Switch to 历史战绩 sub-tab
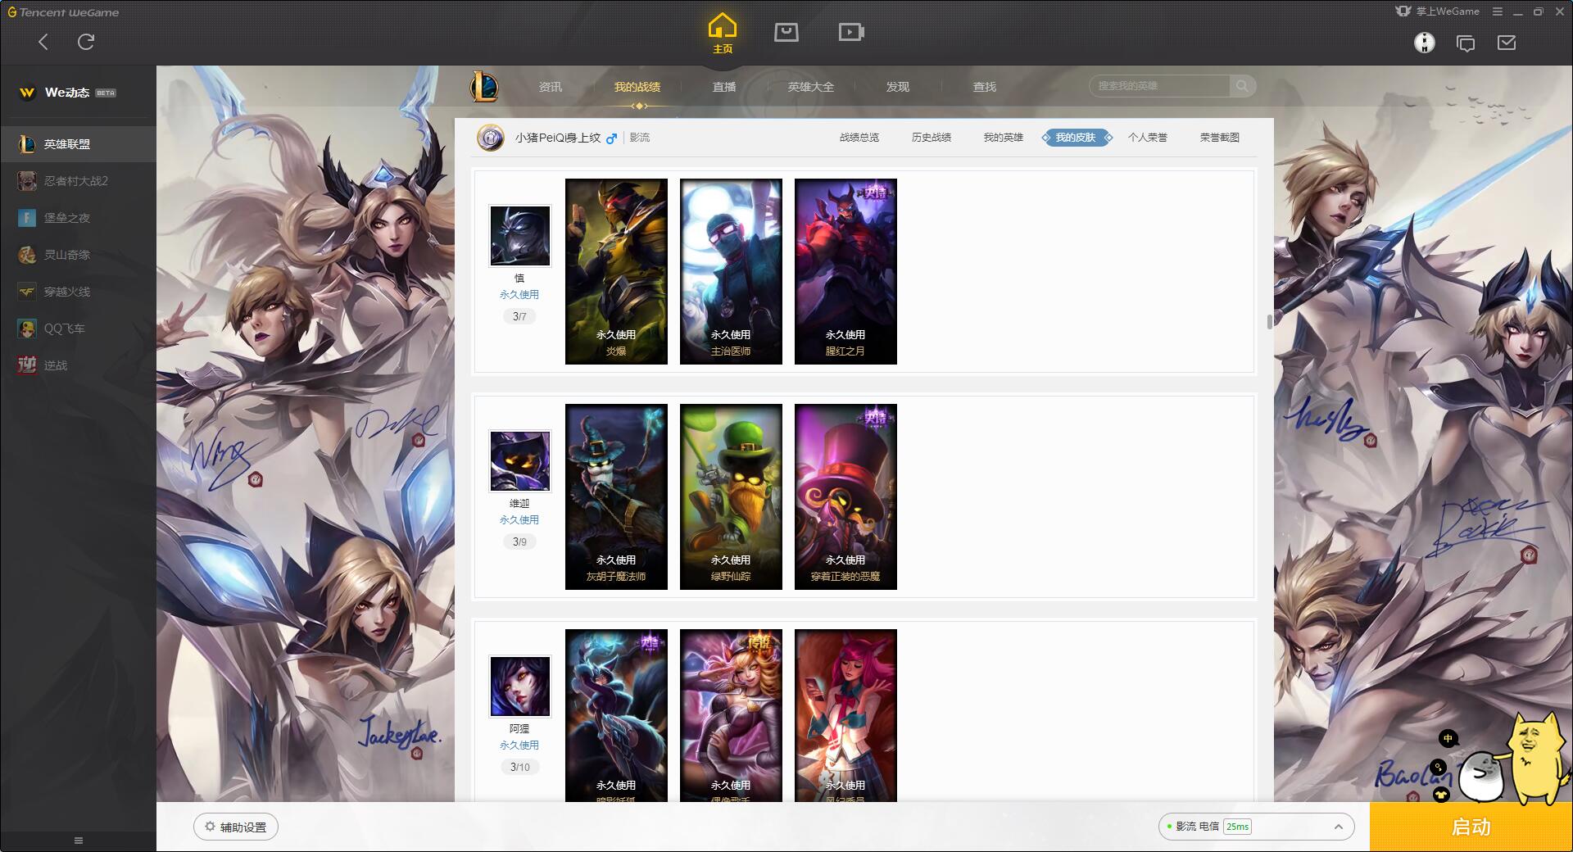The width and height of the screenshot is (1573, 852). tap(932, 138)
